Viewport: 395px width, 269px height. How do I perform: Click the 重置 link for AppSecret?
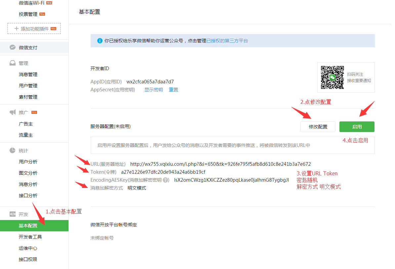pos(173,90)
